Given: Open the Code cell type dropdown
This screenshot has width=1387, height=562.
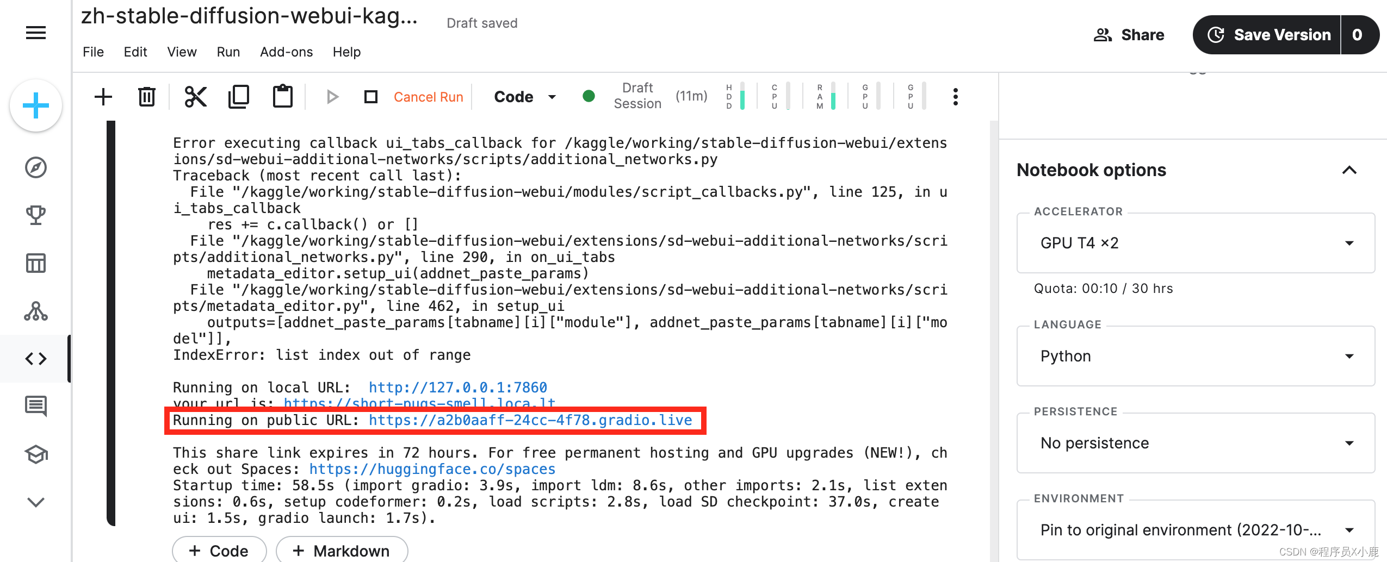Looking at the screenshot, I should [524, 96].
